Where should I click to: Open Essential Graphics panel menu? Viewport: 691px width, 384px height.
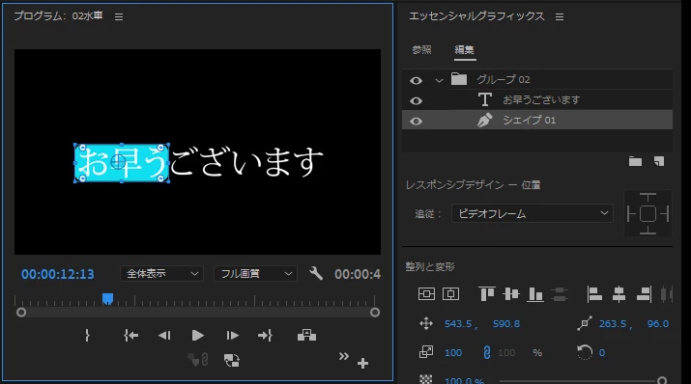point(560,16)
